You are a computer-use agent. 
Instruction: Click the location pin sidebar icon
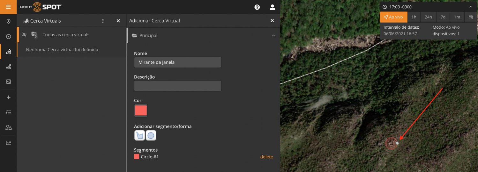[9, 22]
